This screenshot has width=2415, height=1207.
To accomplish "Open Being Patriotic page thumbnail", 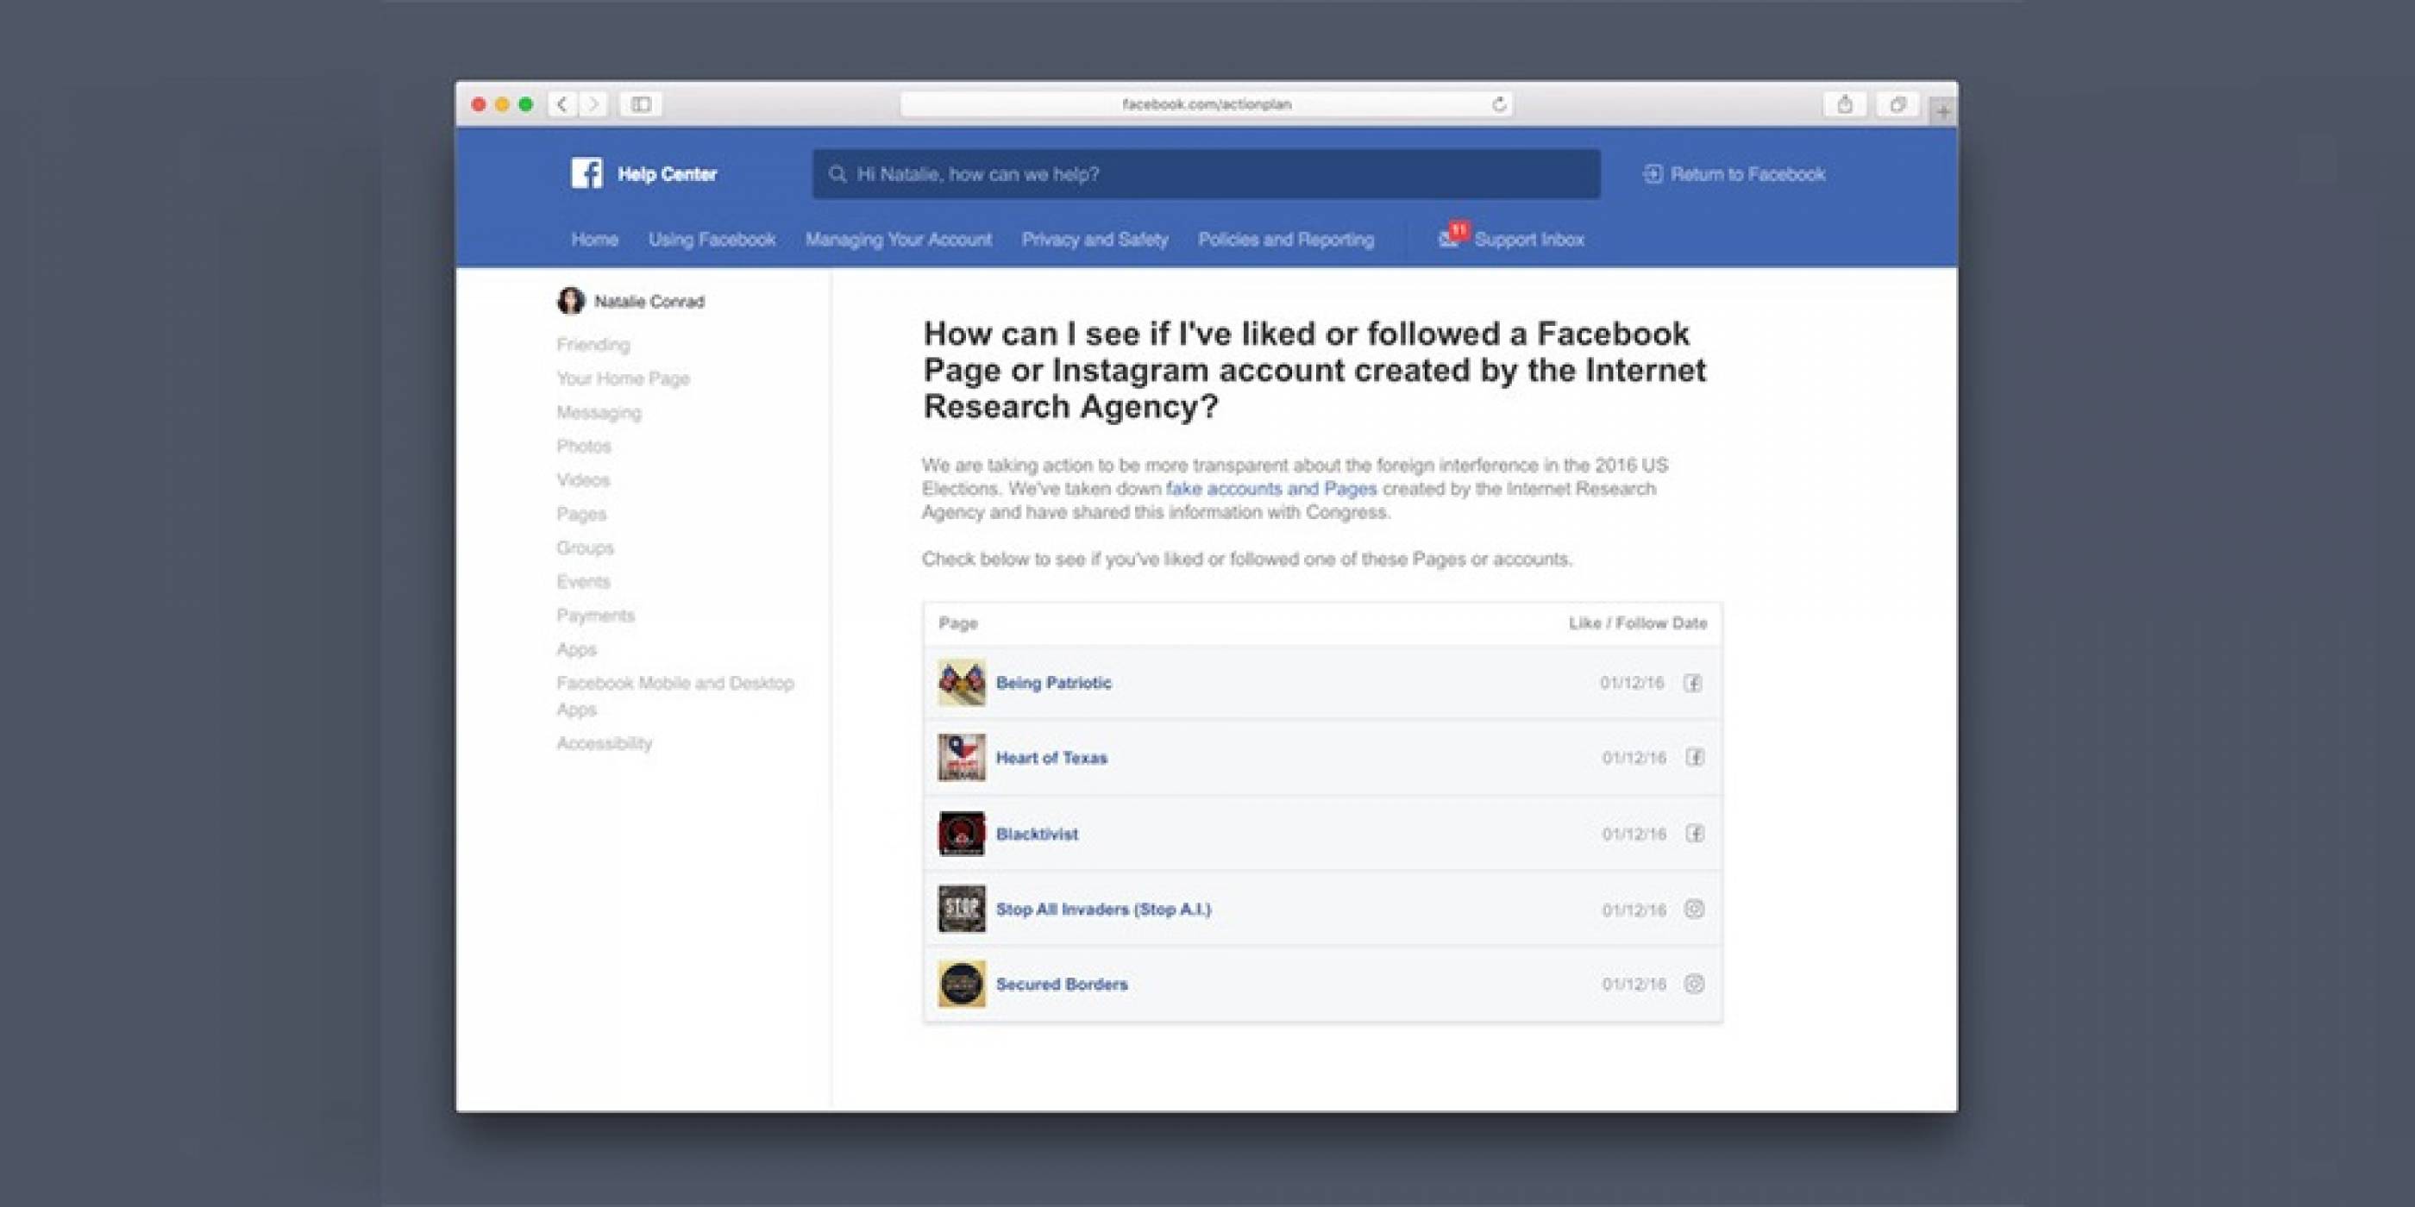I will point(962,682).
